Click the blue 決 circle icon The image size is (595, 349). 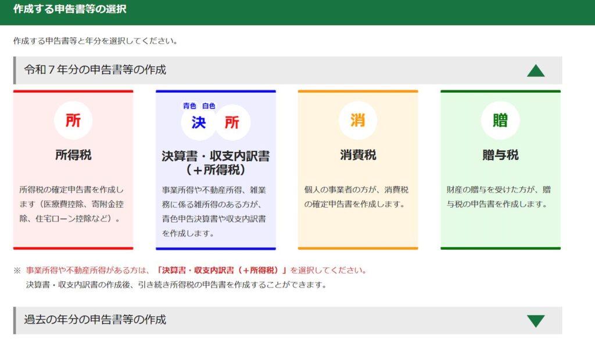(x=199, y=123)
